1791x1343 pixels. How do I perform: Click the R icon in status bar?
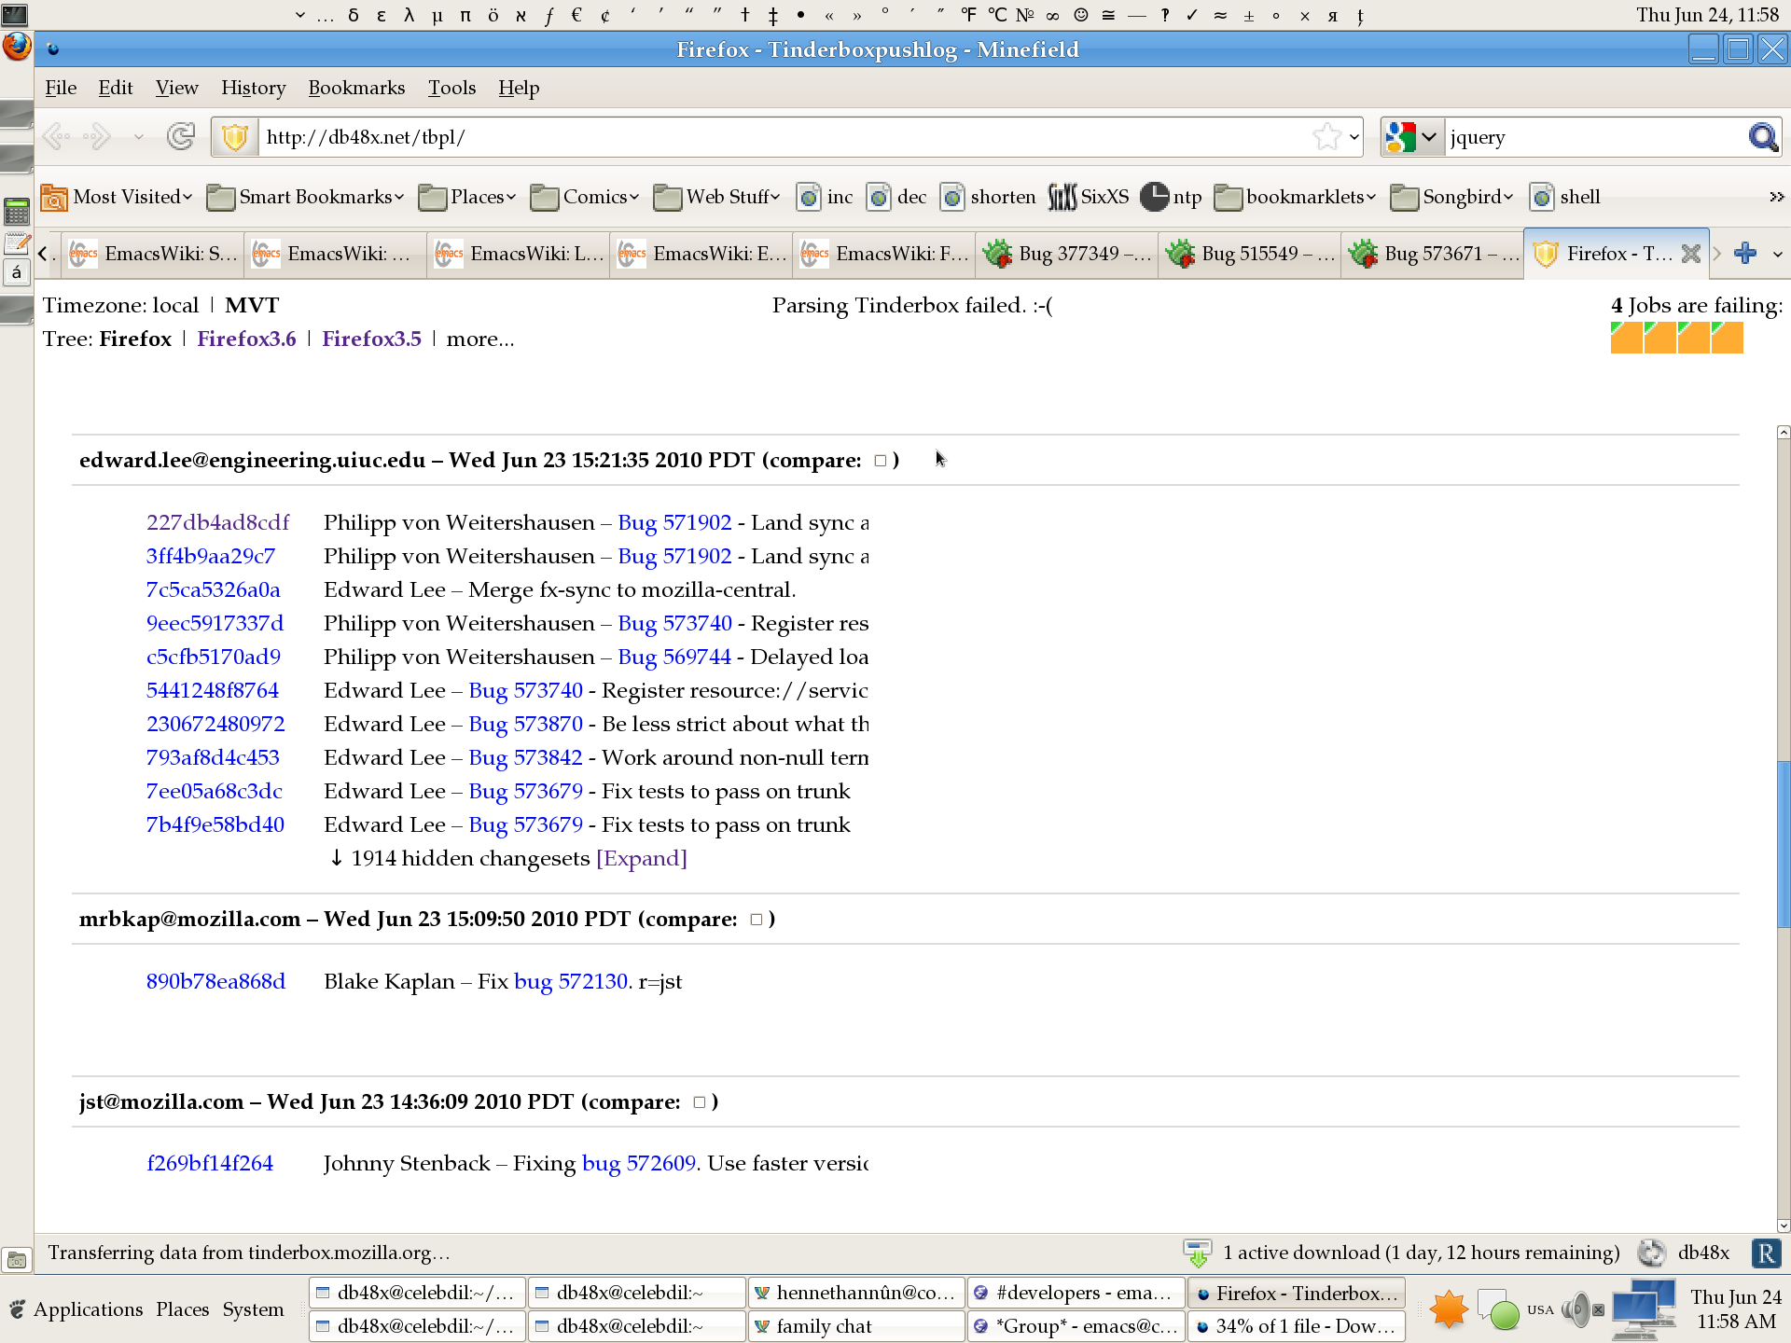[x=1766, y=1253]
